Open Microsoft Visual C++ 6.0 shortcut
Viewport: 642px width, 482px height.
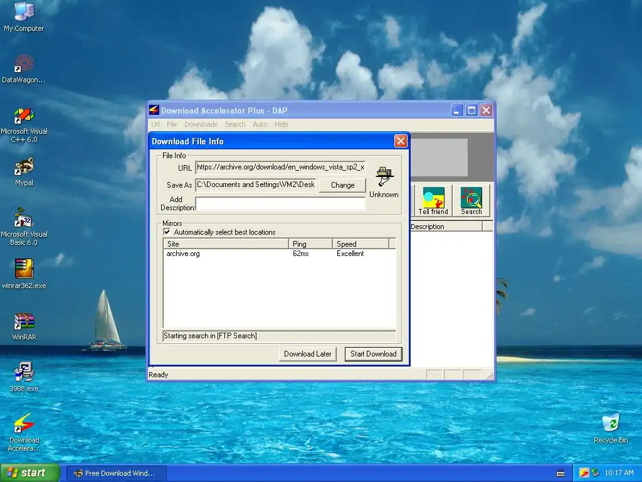24,125
